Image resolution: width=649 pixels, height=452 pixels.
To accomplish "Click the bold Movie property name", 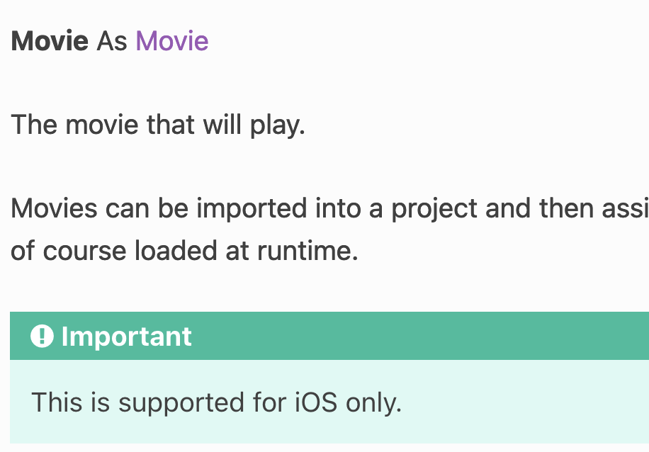I will [50, 40].
